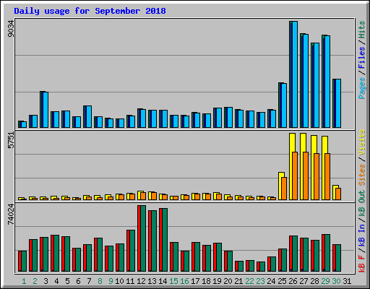Click the Hits legend label

[x=362, y=30]
